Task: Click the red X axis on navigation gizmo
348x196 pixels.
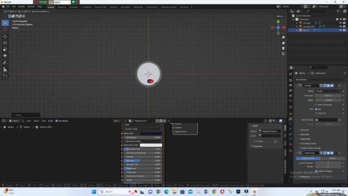Action: [x=284, y=27]
